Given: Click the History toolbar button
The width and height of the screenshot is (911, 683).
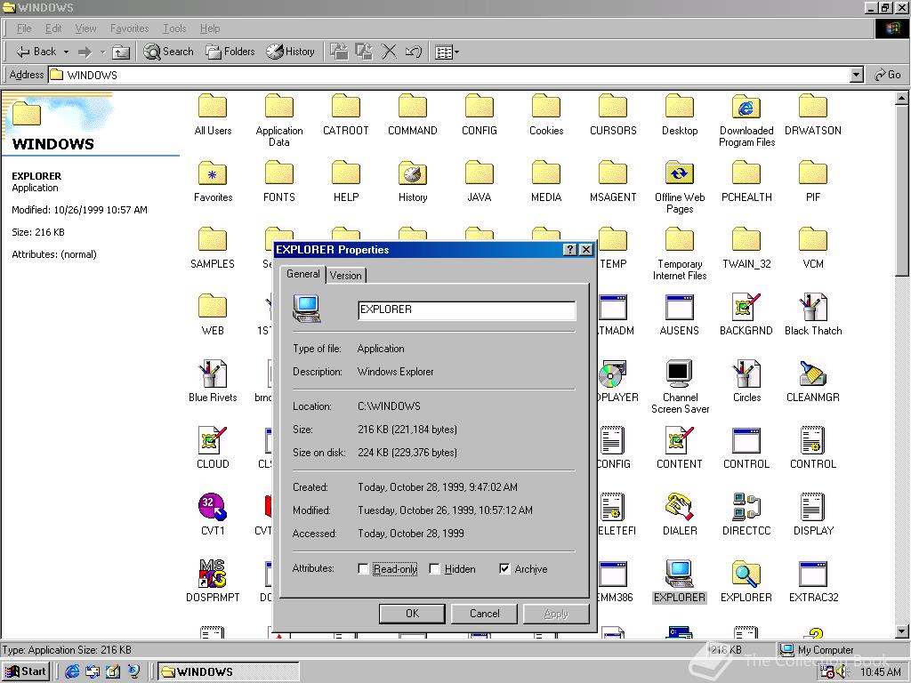Looking at the screenshot, I should 291,52.
